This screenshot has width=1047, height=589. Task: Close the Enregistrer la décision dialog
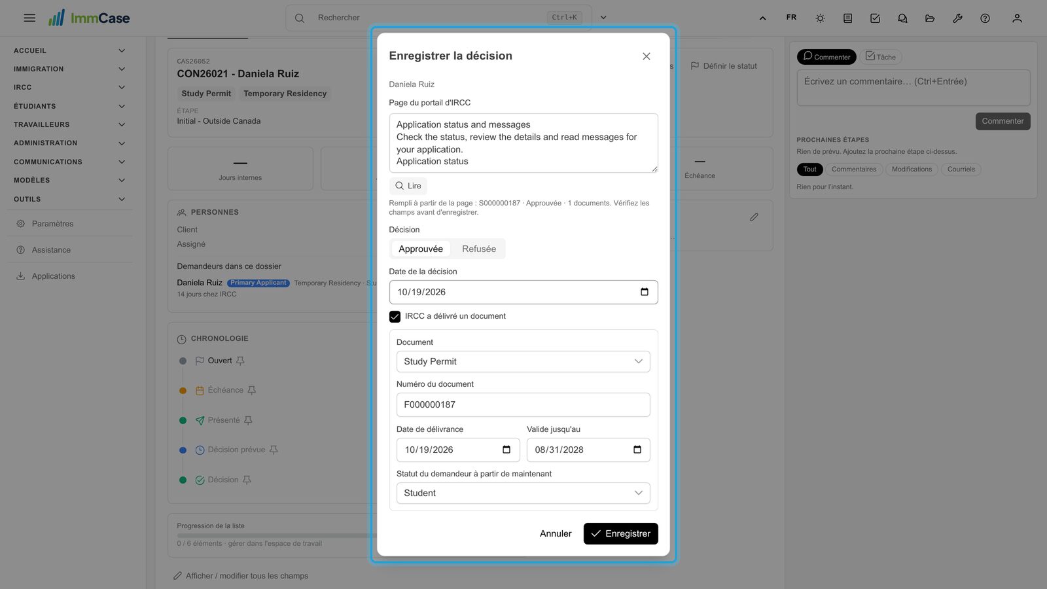(646, 56)
